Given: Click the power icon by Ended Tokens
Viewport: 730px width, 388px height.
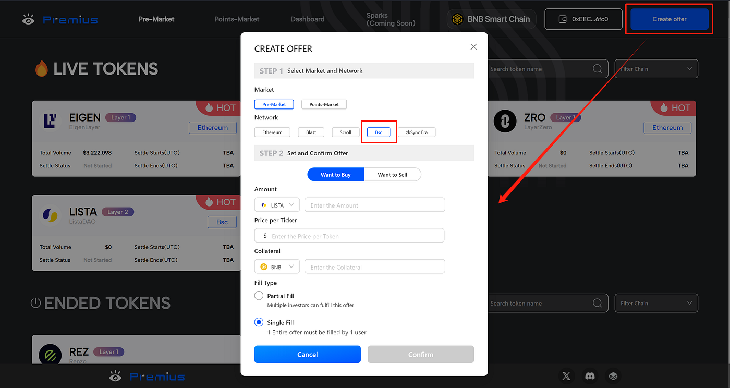Looking at the screenshot, I should click(x=35, y=303).
